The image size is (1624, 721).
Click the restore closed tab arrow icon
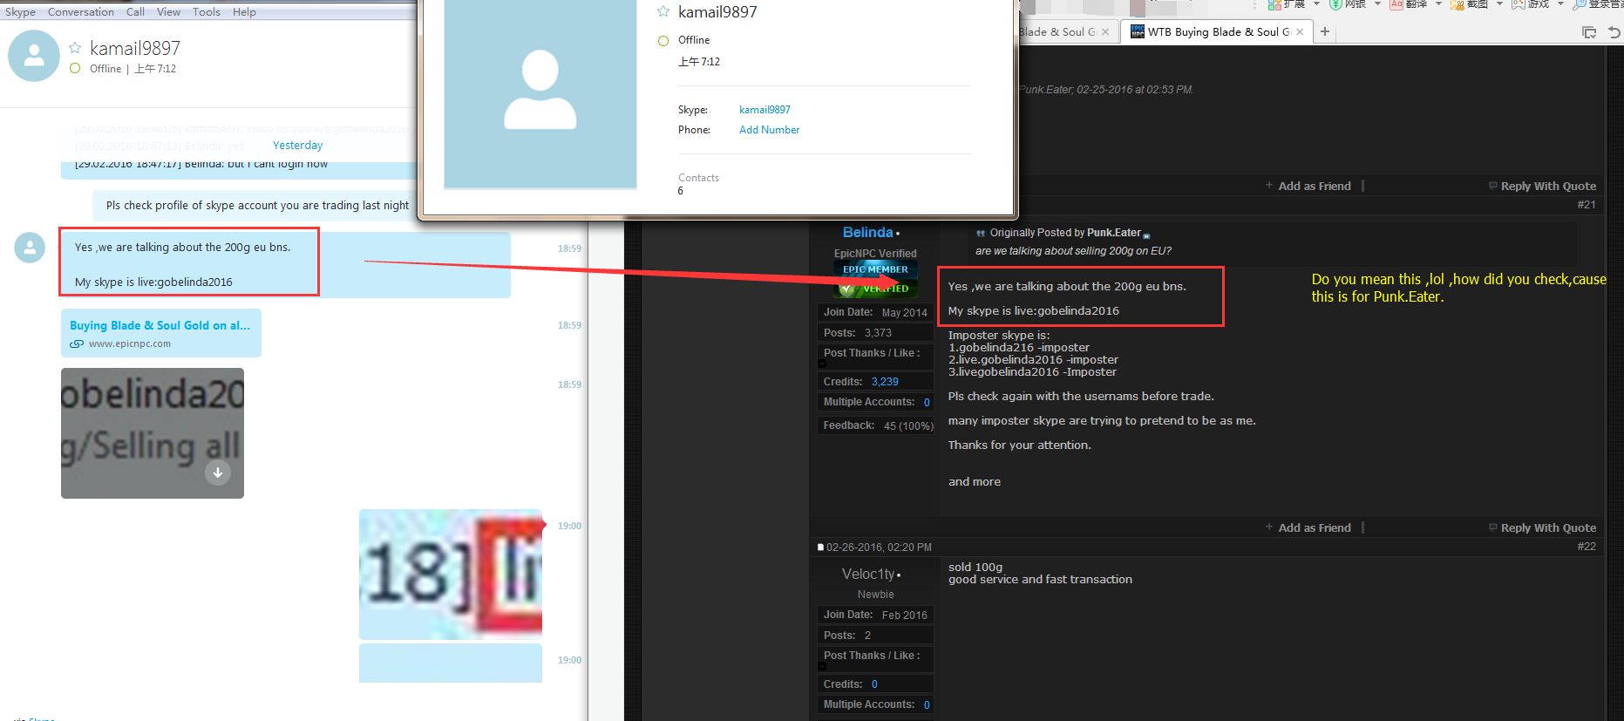coord(1614,32)
